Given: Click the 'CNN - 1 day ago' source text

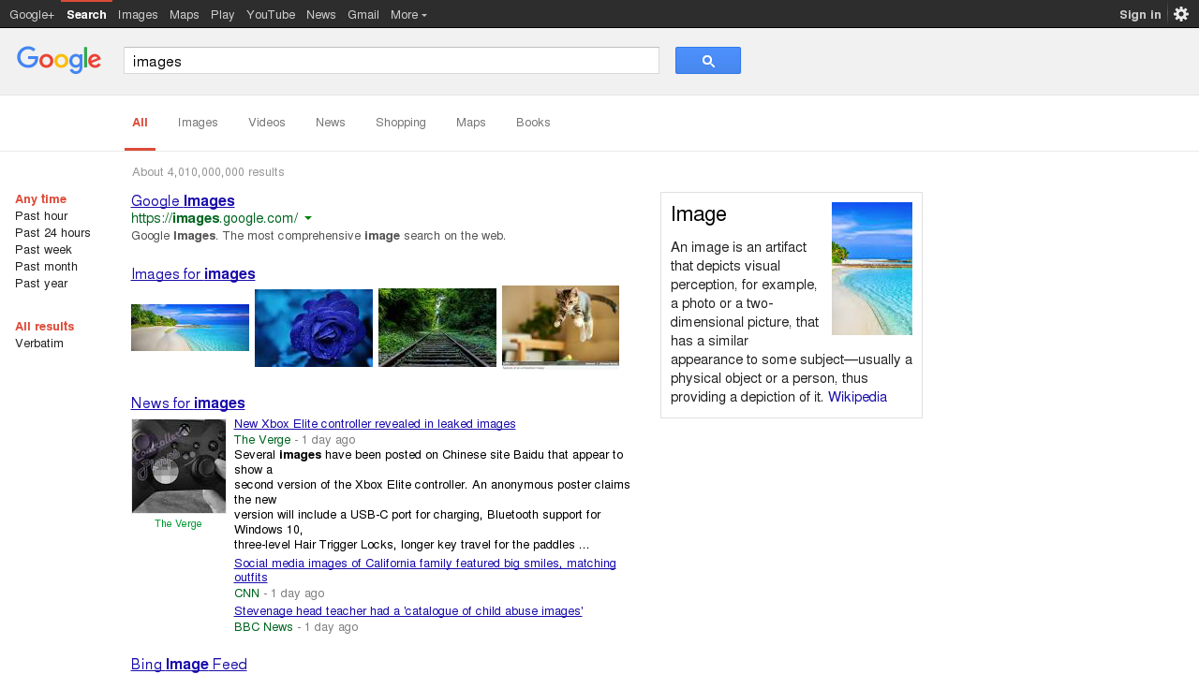Looking at the screenshot, I should [279, 593].
